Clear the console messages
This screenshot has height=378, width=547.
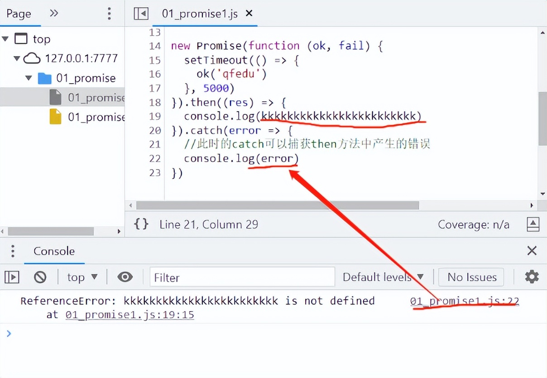(40, 277)
